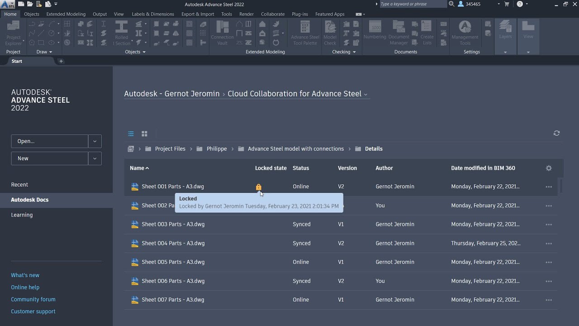
Task: Open Advance Steel Tool Palette
Action: 305,33
